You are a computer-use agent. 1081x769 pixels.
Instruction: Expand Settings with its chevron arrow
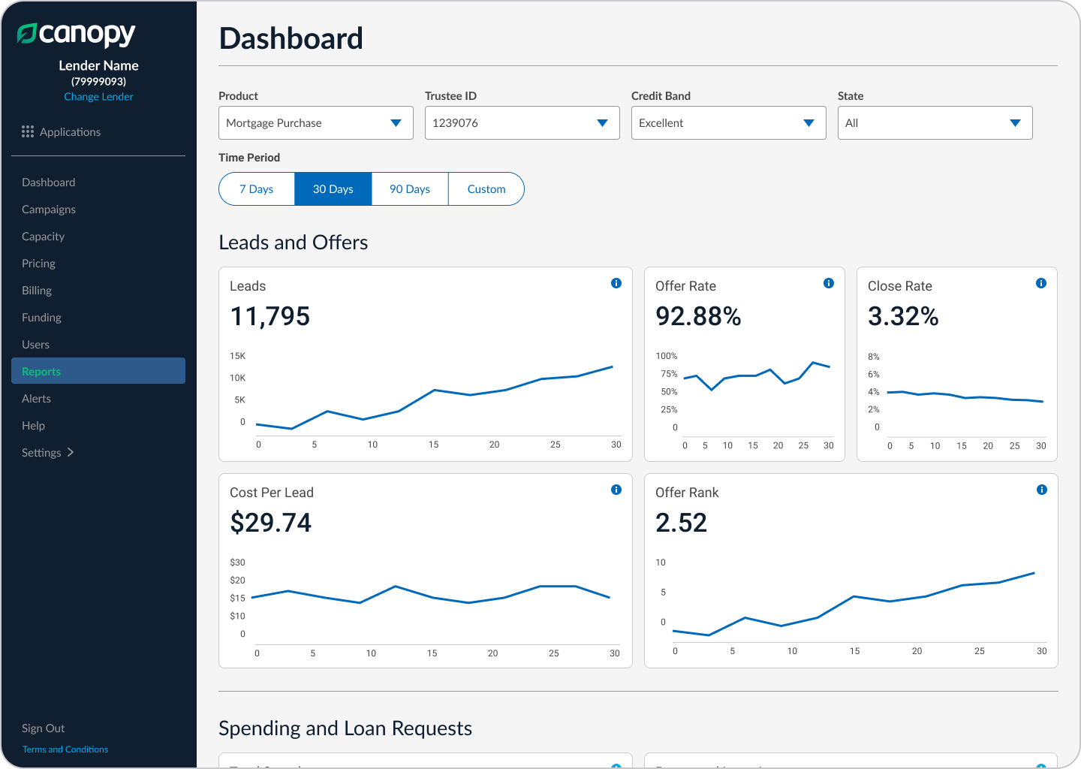71,452
